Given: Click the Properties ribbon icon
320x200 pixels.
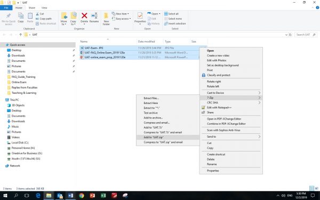Looking at the screenshot, I should 140,18.
